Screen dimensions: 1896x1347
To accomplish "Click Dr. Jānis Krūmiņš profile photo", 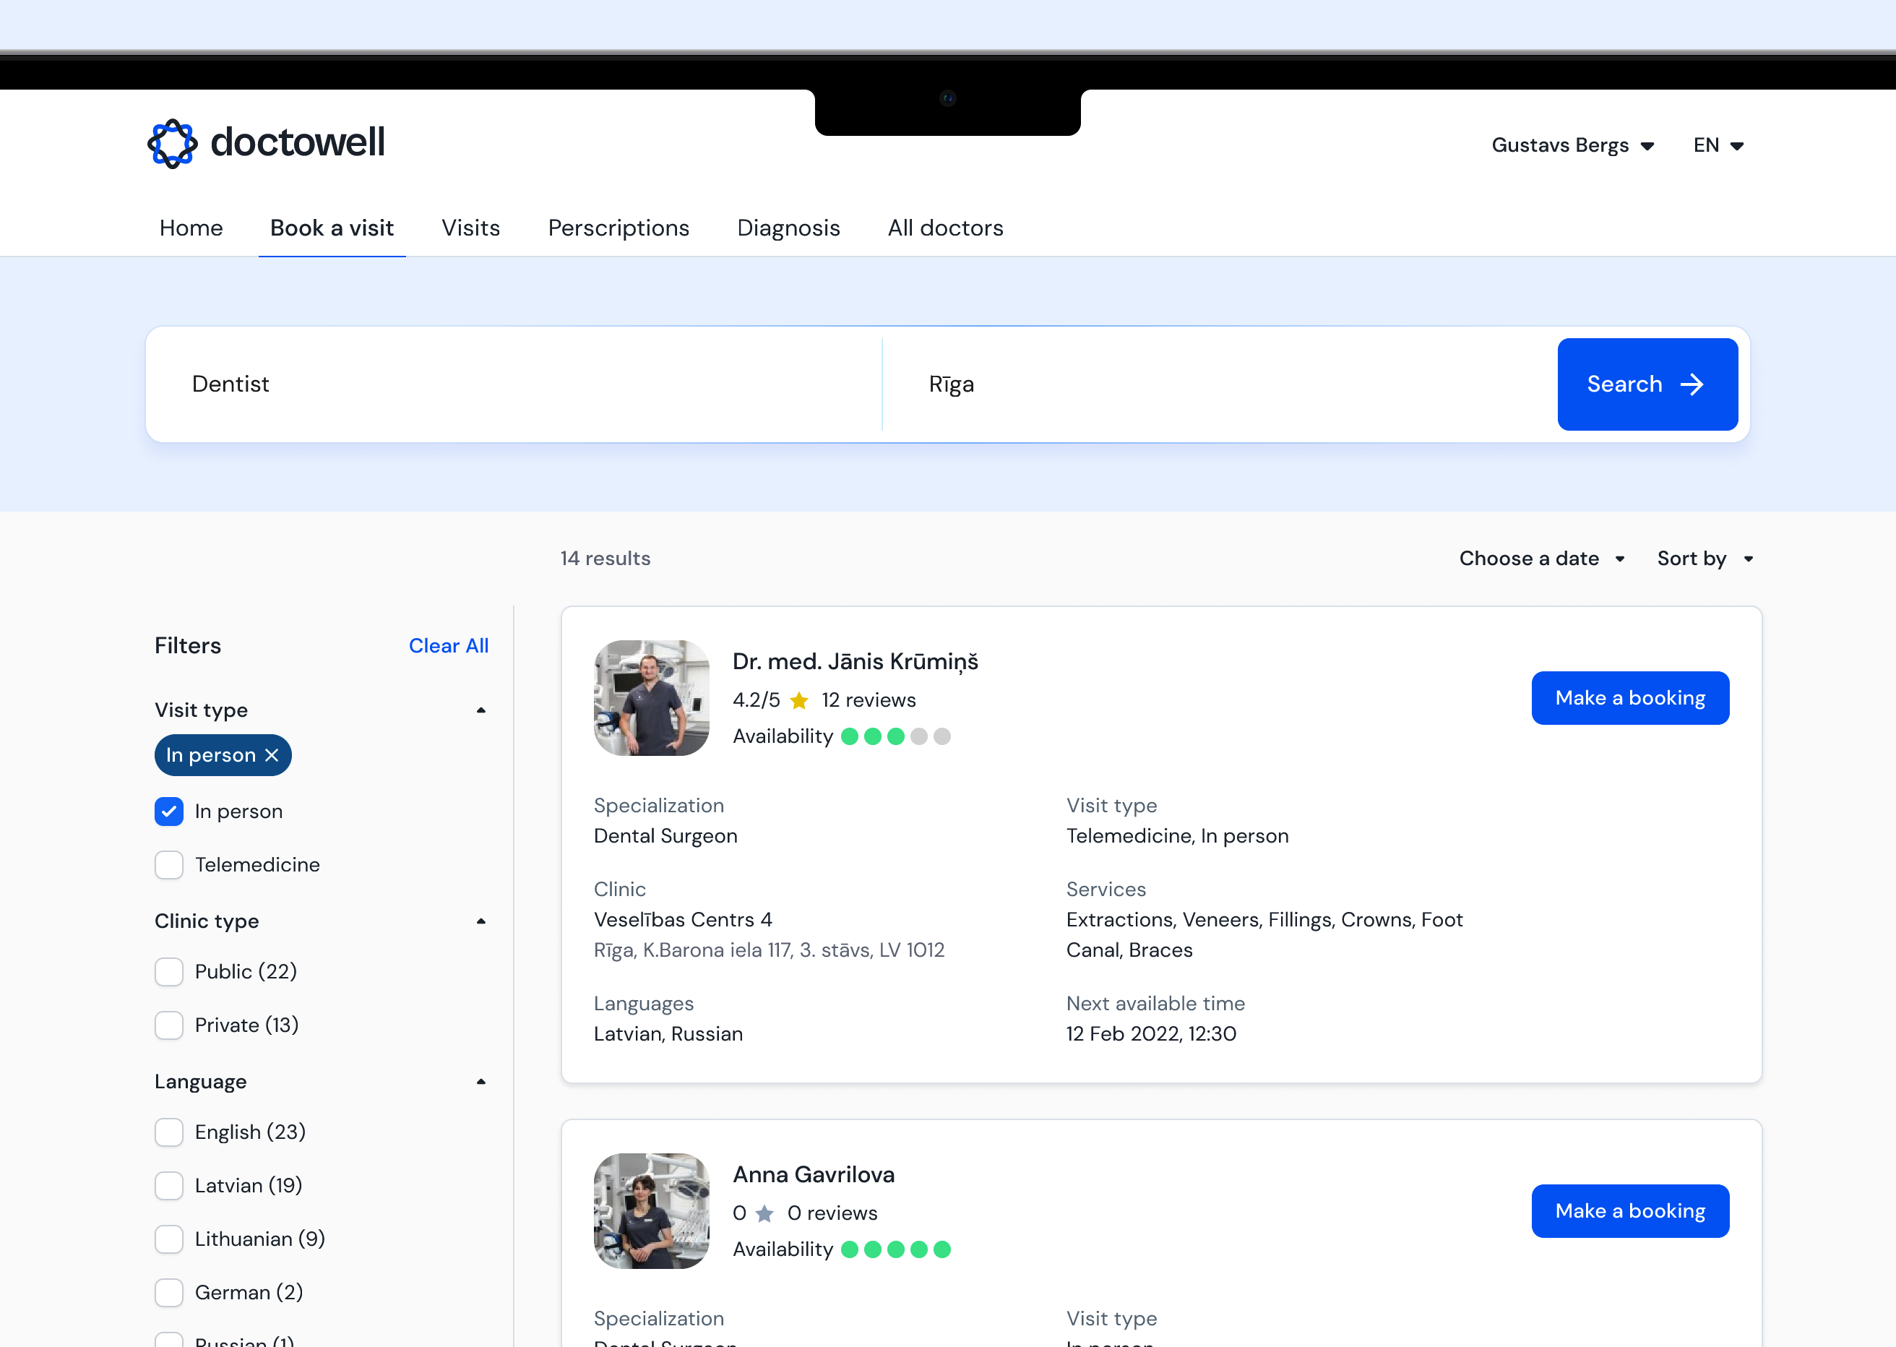I will coord(652,697).
